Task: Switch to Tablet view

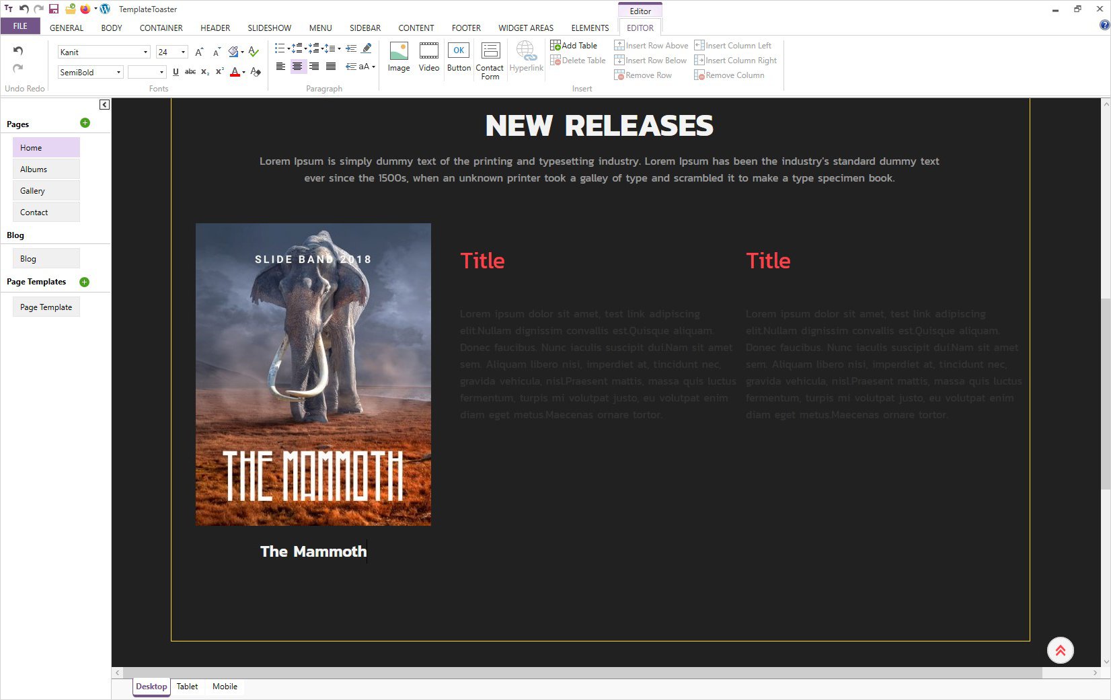Action: pos(187,687)
